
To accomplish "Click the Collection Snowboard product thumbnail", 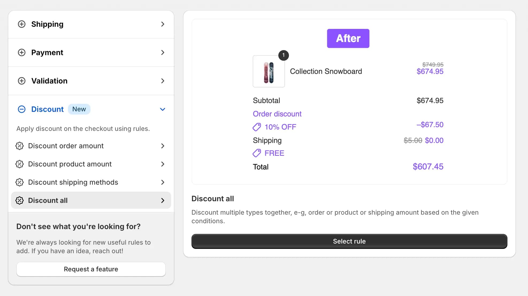I will [x=269, y=71].
